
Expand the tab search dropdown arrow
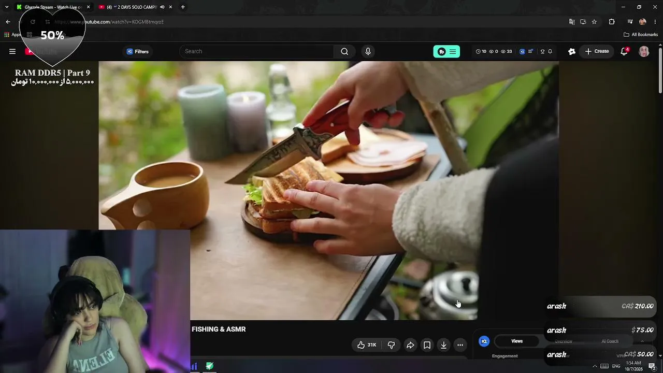point(7,7)
